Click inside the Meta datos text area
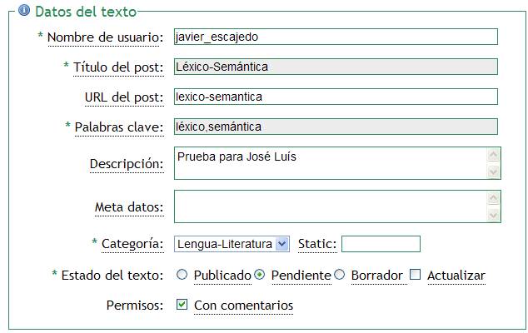Image resolution: width=528 pixels, height=333 pixels. click(x=331, y=206)
